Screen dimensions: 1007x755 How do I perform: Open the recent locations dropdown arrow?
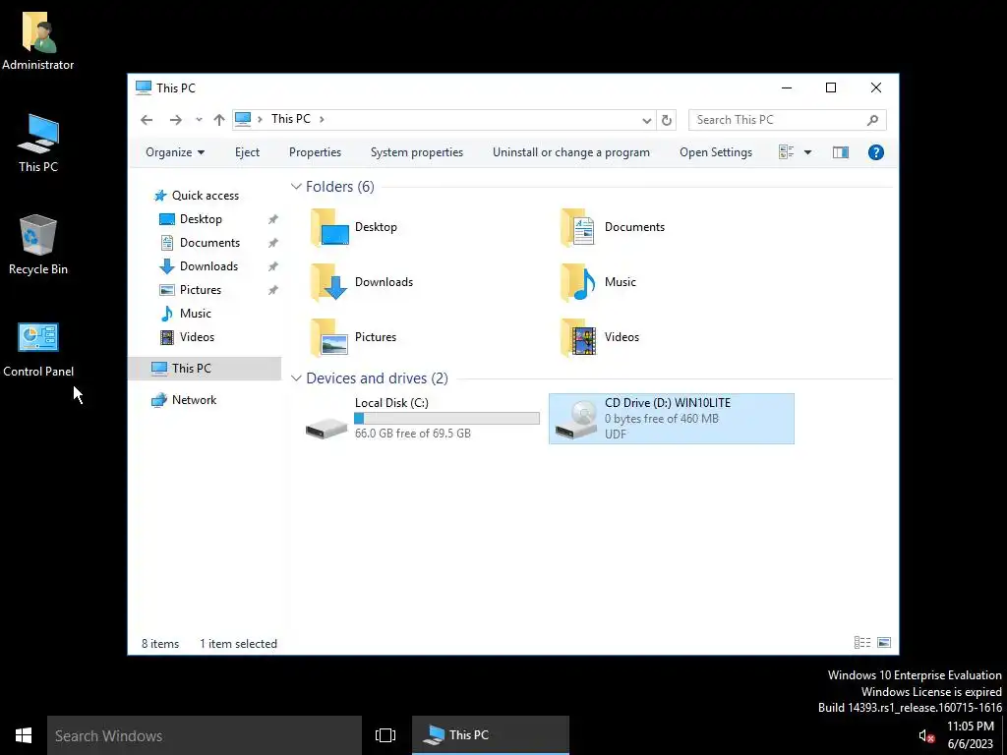(199, 120)
